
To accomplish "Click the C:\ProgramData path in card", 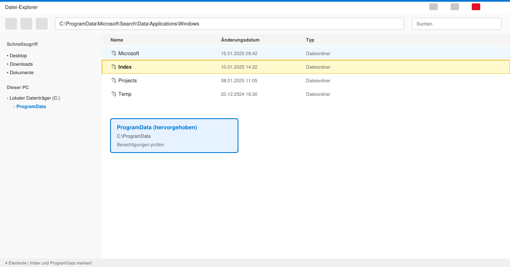I will [x=134, y=136].
